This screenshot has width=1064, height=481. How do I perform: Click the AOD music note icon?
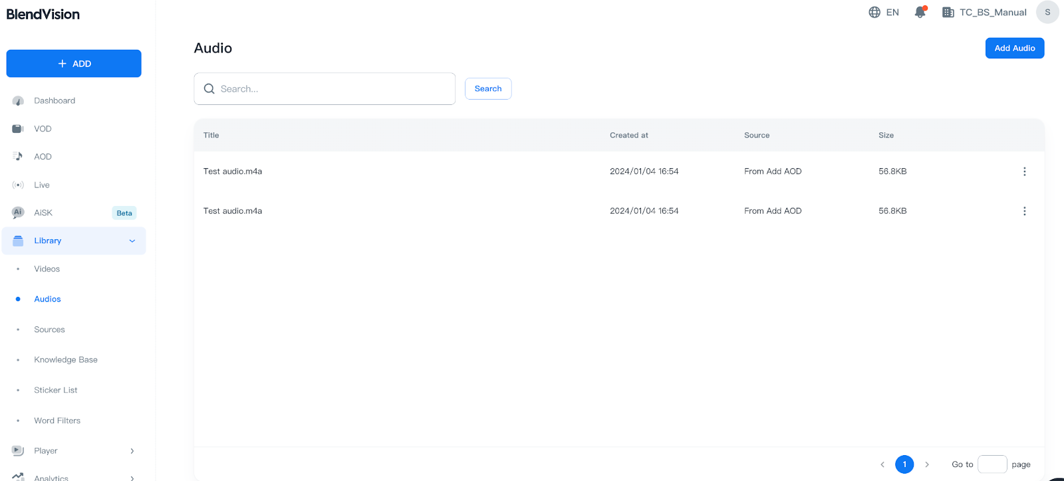click(18, 157)
